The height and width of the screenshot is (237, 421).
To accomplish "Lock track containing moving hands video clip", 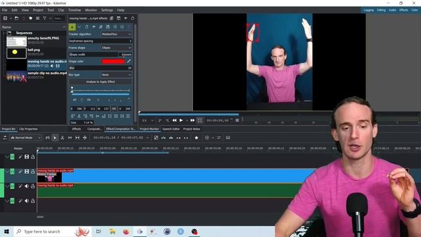I will (33, 171).
